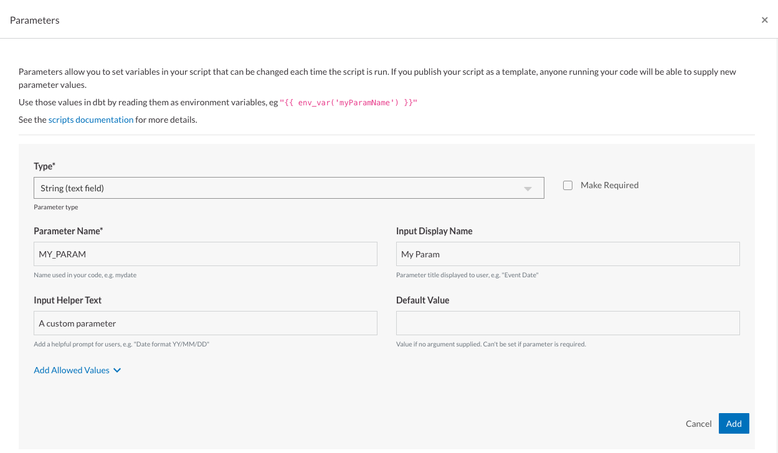Click into the Default Value field
Screen dimensions: 778x453
click(x=567, y=323)
